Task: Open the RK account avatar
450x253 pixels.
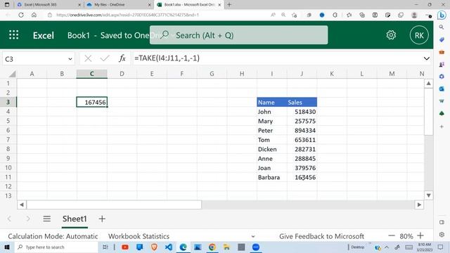Action: pyautogui.click(x=419, y=35)
